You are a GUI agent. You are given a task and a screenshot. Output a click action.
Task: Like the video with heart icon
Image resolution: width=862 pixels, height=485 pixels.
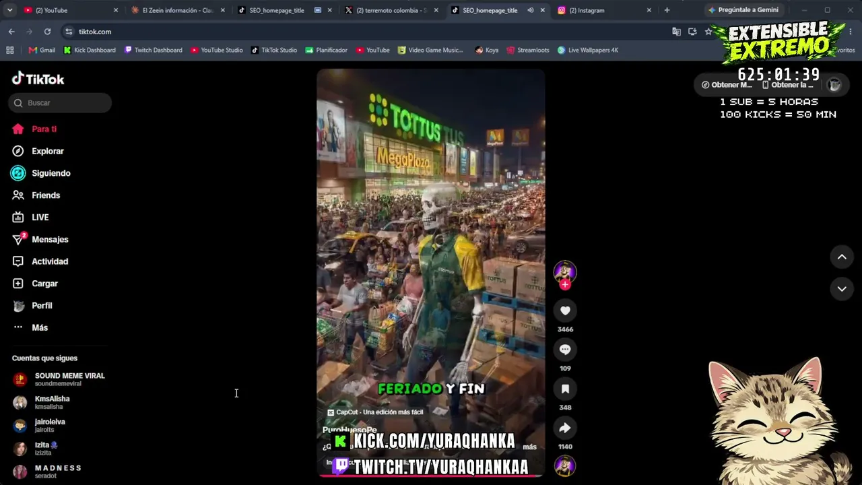point(565,311)
